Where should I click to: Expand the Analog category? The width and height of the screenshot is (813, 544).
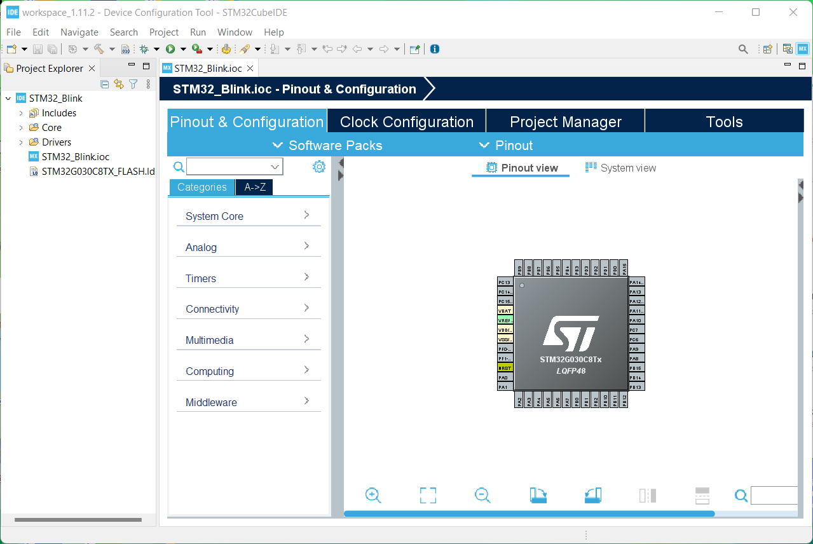click(249, 247)
